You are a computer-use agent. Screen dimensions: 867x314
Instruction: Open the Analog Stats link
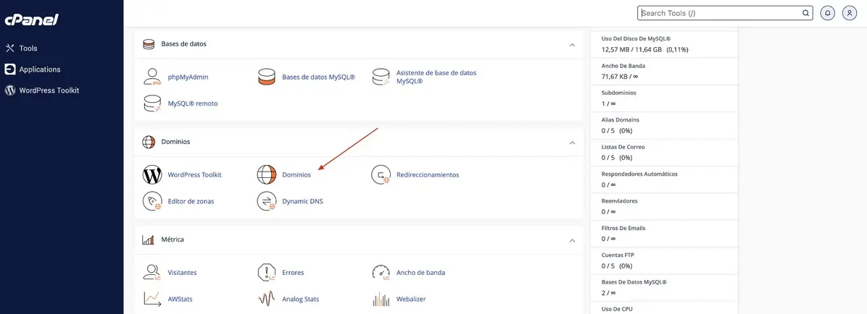point(300,299)
